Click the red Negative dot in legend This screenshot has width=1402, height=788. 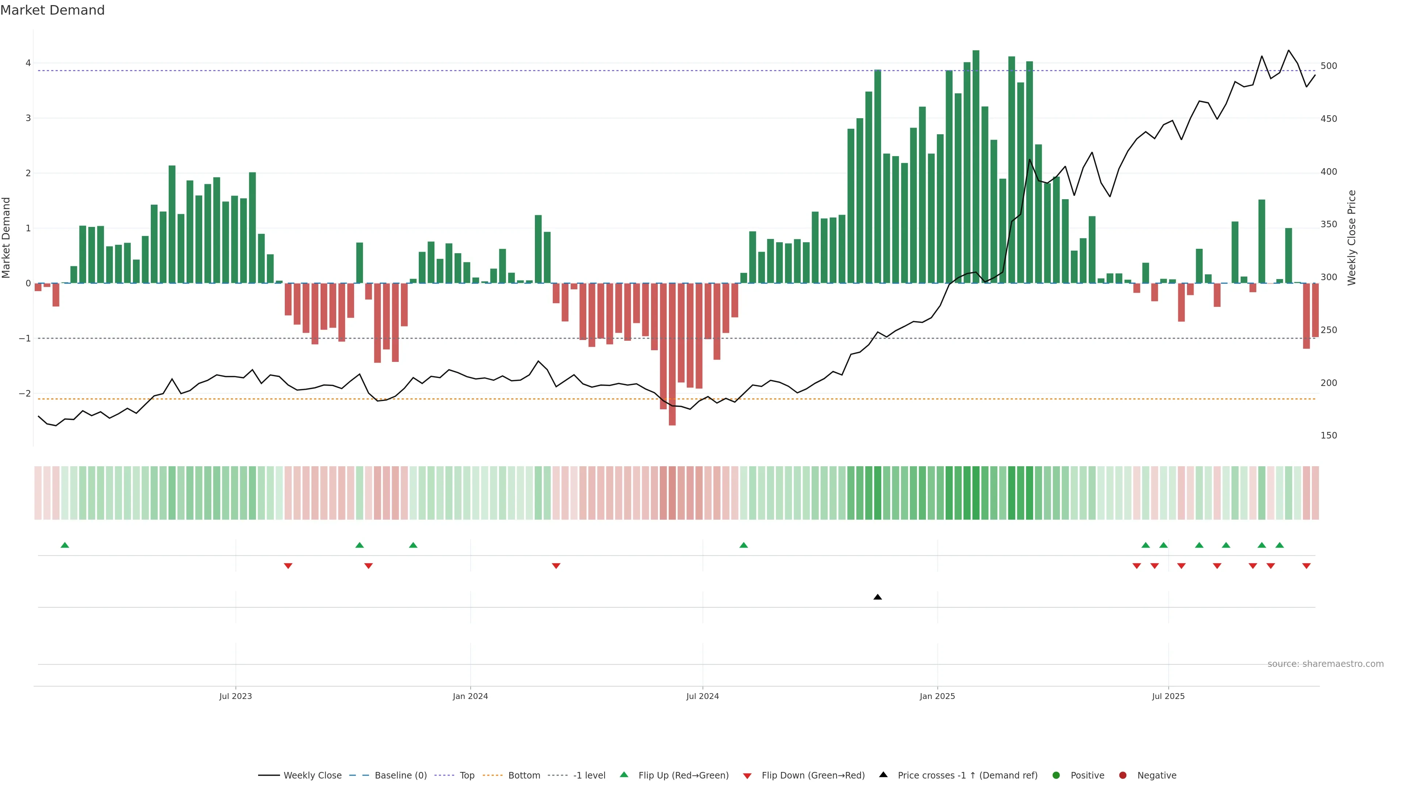(1122, 775)
